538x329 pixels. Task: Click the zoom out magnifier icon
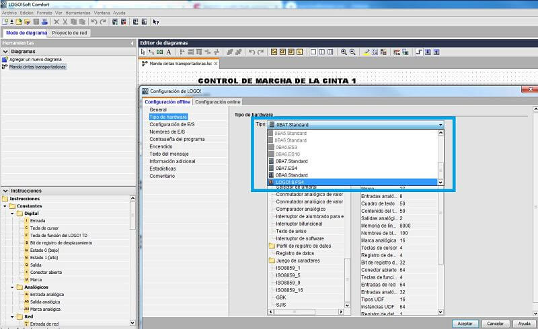(x=352, y=52)
